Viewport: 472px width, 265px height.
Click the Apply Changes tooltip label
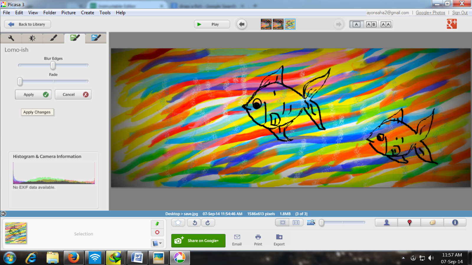[x=37, y=112]
